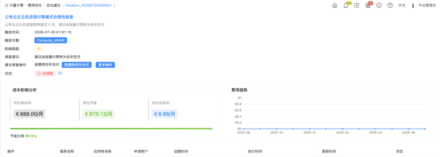
Task: Go to 计量计费 breadcrumb
Action: tap(16, 5)
